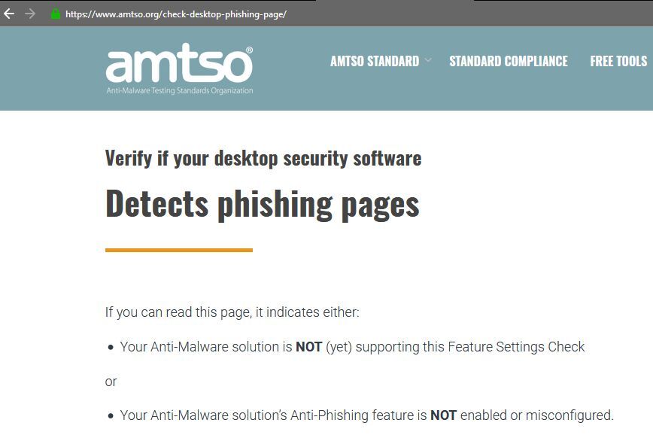Click the "Verify if your desktop security software" subheading
The image size is (653, 438).
[x=263, y=158]
